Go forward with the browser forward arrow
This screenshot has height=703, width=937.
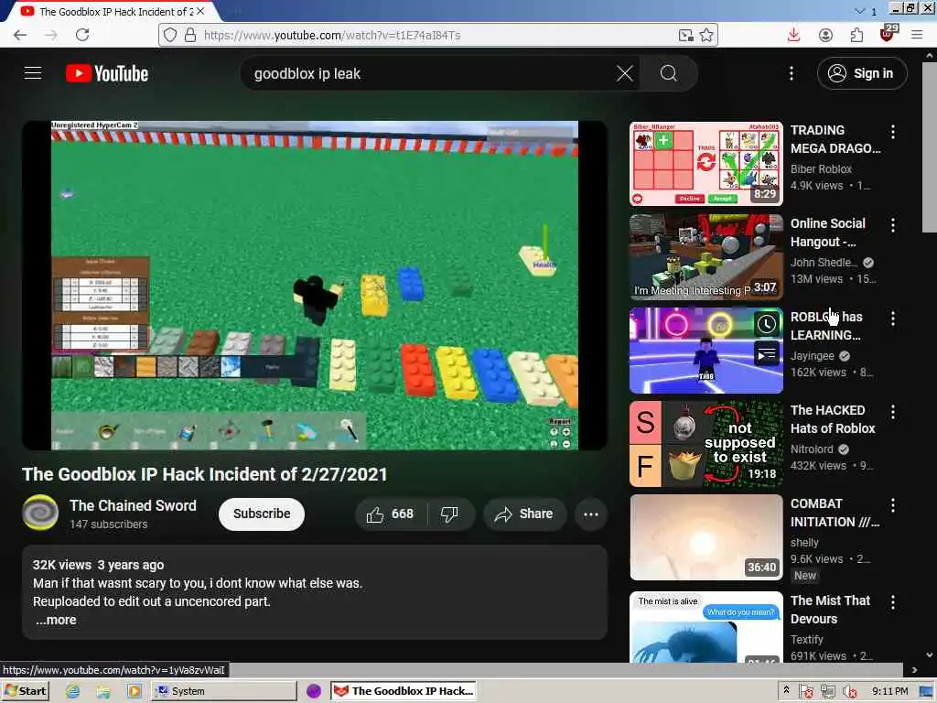point(51,35)
